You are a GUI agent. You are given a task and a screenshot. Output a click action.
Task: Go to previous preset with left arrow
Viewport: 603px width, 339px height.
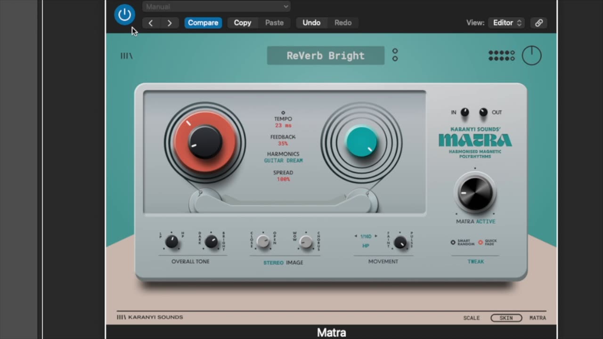point(150,23)
